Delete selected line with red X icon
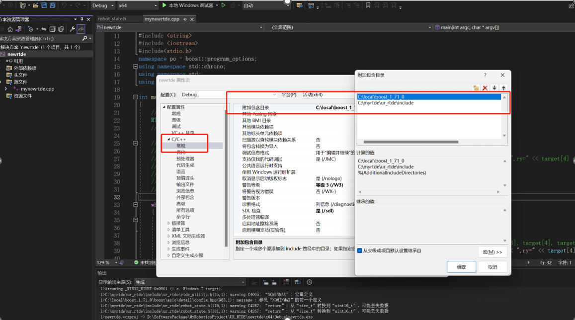This screenshot has width=575, height=320. (x=485, y=88)
